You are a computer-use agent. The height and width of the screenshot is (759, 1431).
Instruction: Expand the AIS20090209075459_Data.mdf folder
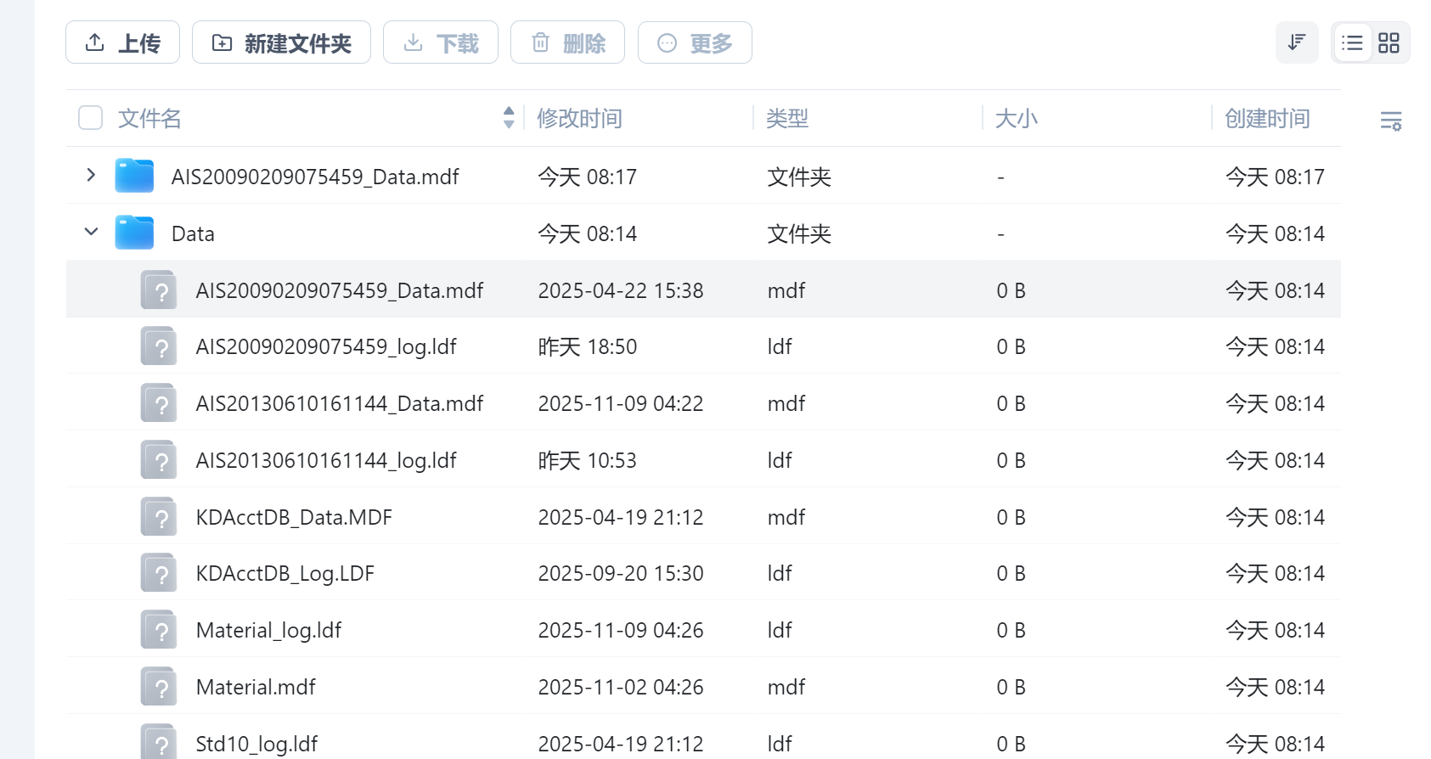[91, 175]
